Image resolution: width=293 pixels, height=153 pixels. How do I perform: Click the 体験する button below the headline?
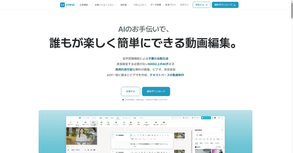point(131,91)
